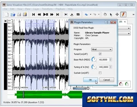Viewport: 137px width, 107px height.
Task: Toggle Solo playback S icon
Action: pyautogui.click(x=78, y=14)
